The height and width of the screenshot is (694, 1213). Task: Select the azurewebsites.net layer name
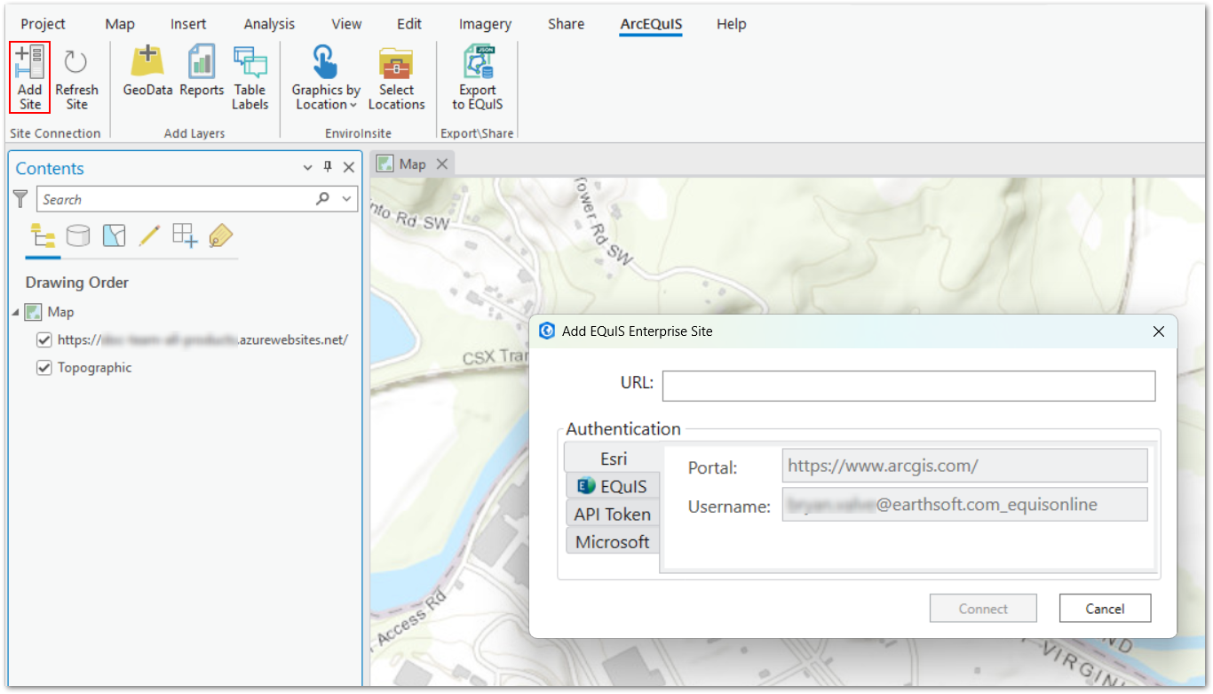pos(202,339)
